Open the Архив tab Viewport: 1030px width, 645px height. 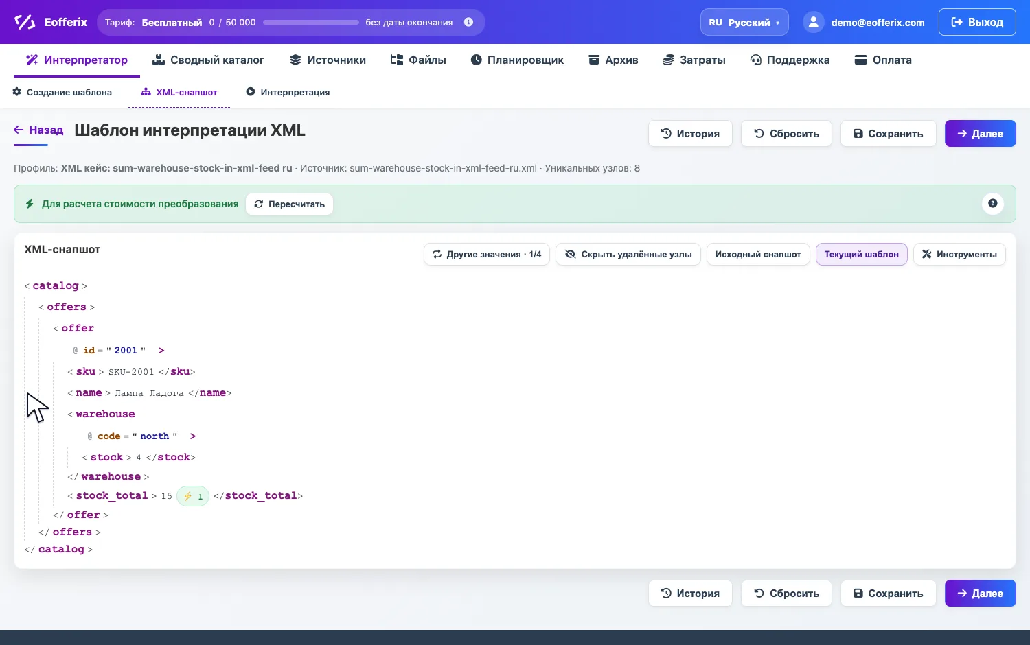tap(613, 60)
